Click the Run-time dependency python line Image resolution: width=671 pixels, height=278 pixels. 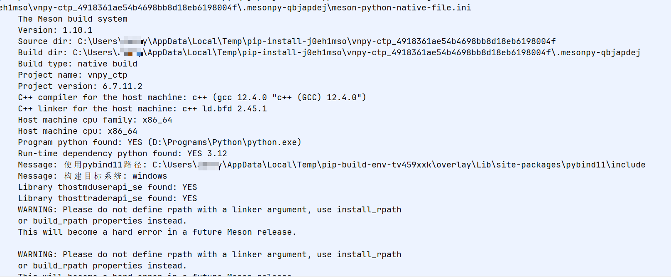(x=122, y=154)
